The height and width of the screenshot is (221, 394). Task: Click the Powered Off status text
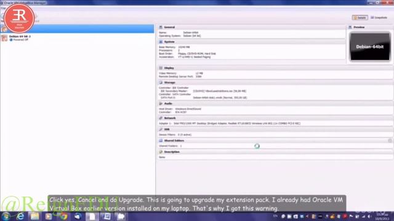coord(20,39)
